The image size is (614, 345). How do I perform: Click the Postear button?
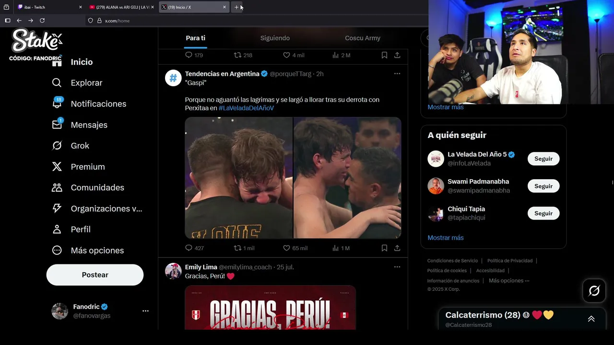[95, 275]
